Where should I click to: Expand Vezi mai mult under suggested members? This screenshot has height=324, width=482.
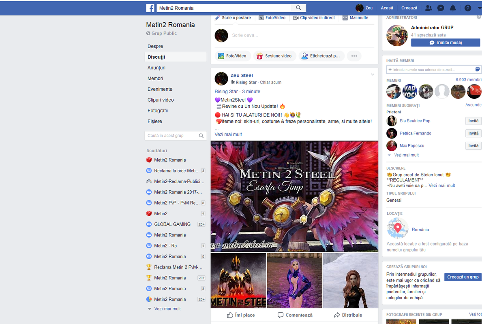click(406, 155)
